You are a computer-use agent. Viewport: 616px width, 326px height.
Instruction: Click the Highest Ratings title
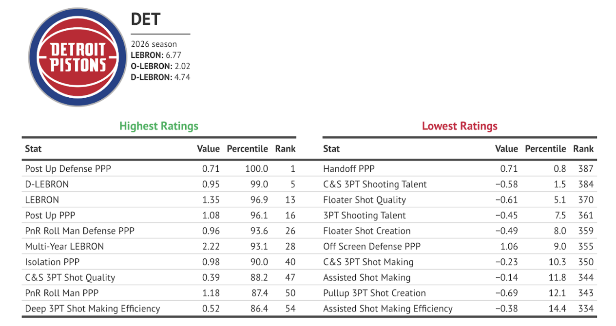(159, 126)
